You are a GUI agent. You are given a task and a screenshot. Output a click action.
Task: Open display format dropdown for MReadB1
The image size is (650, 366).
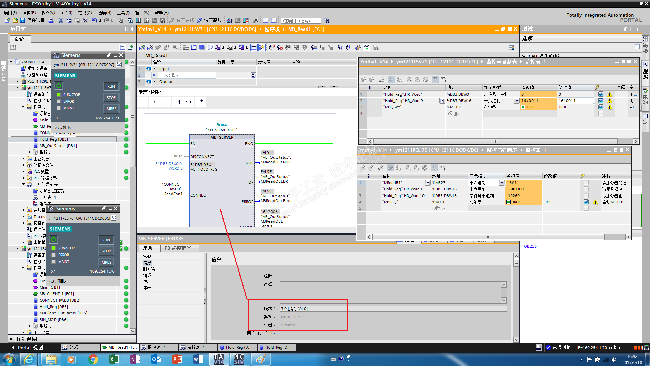(502, 183)
